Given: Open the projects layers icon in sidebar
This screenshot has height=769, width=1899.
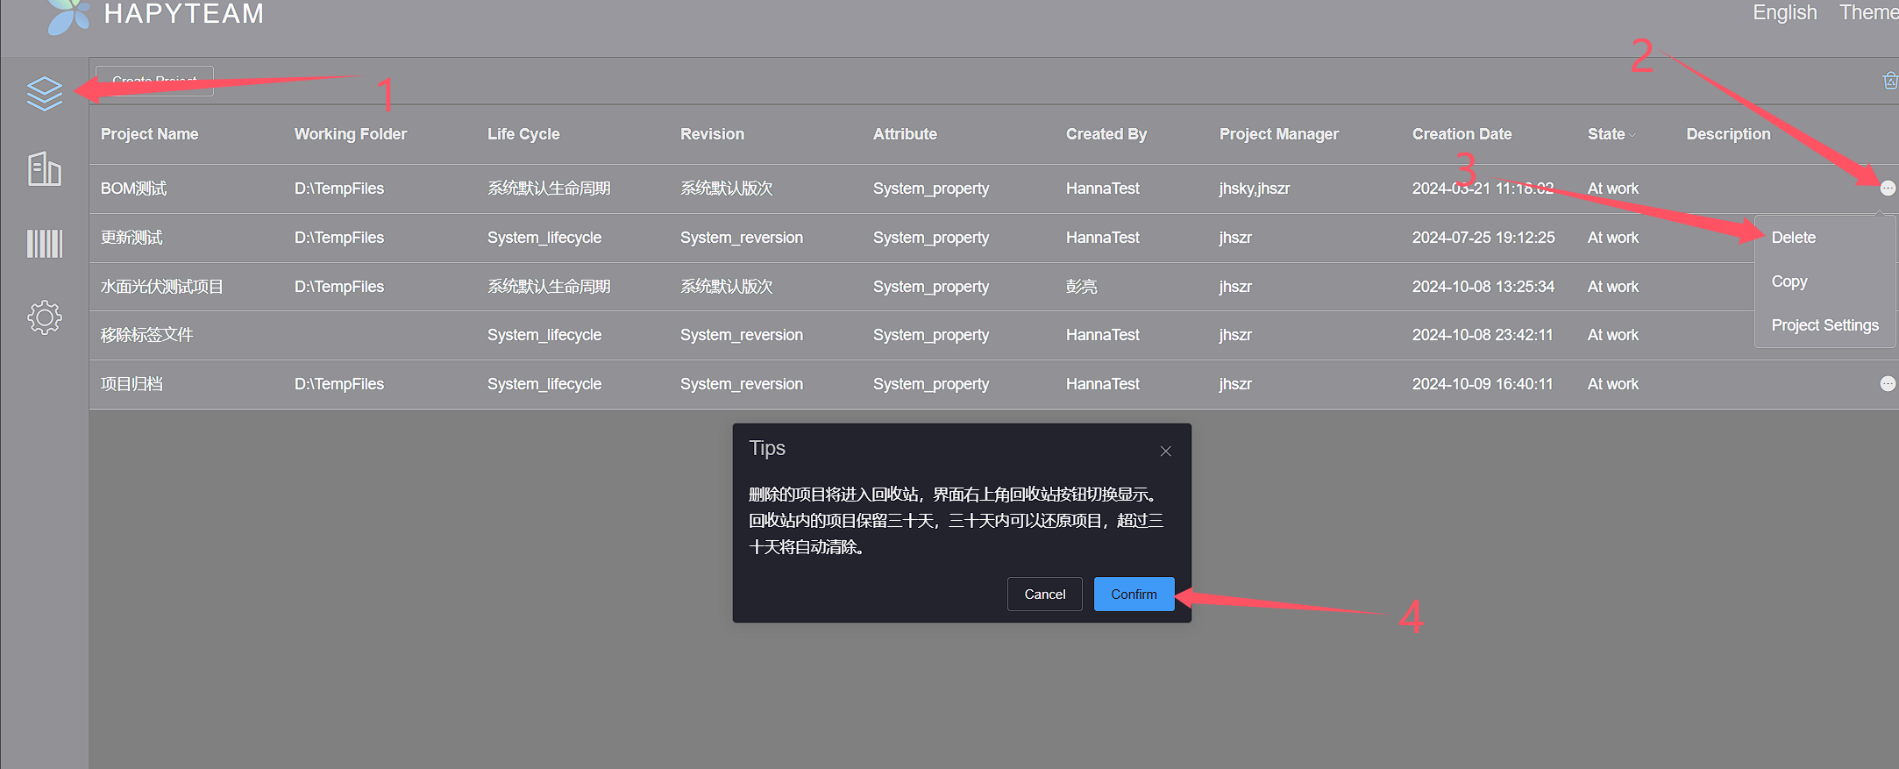Looking at the screenshot, I should tap(45, 93).
